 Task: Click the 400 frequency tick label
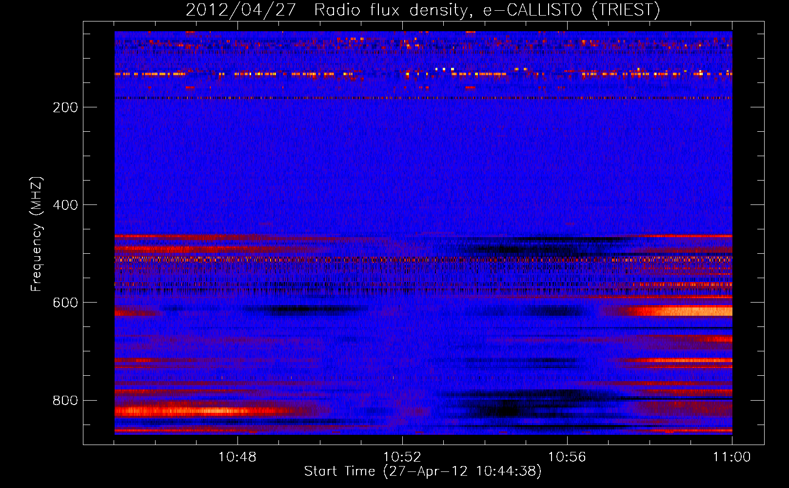65,205
